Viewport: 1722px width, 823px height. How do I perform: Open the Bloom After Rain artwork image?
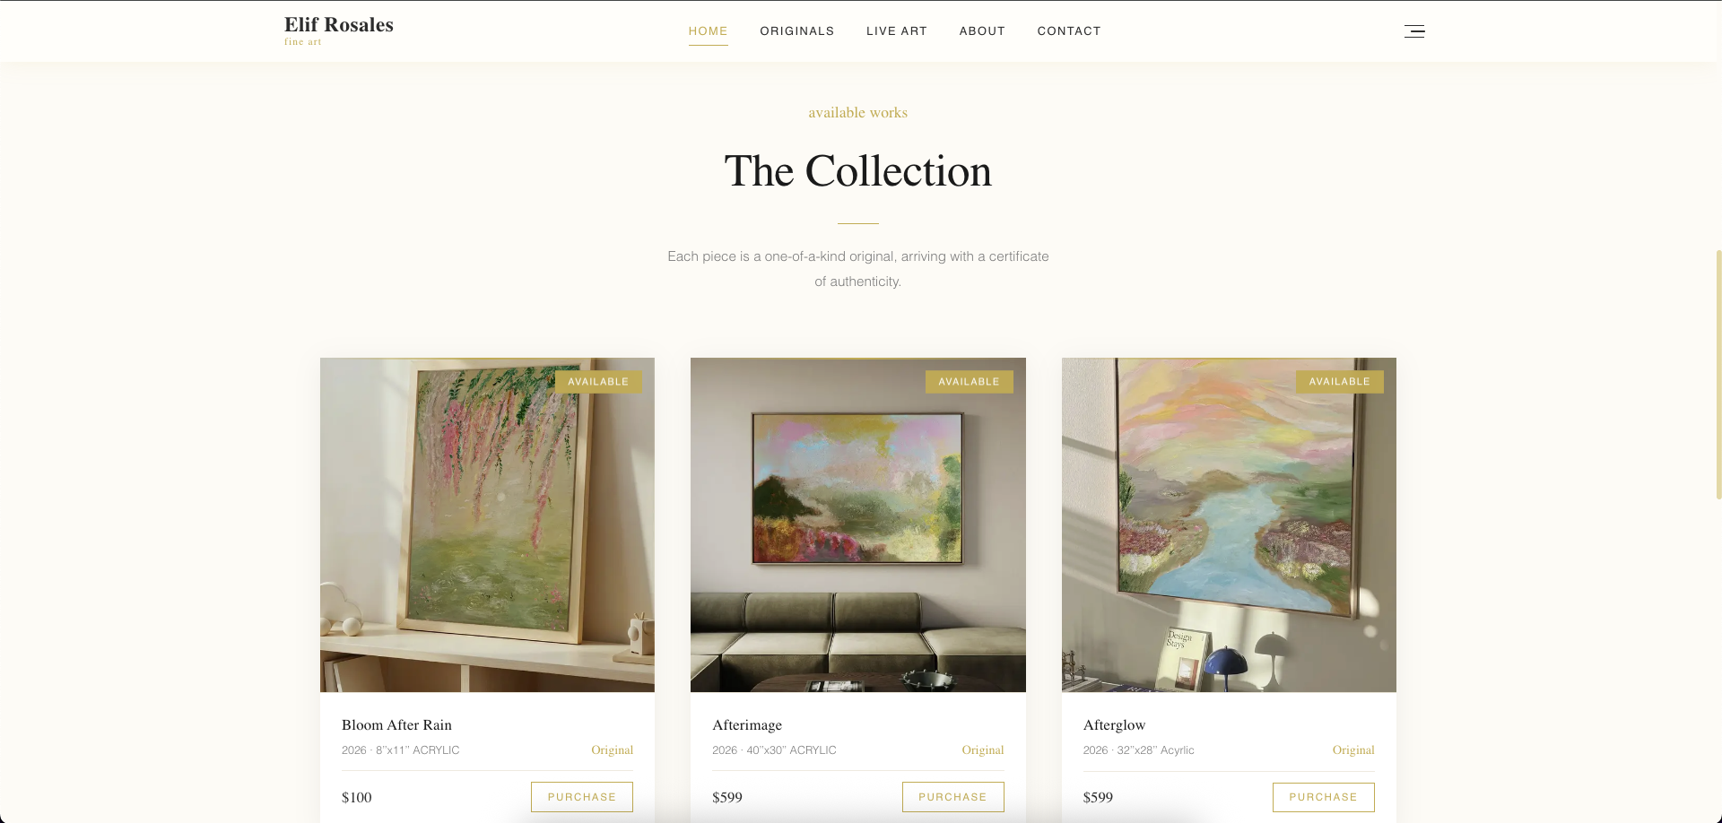487,525
